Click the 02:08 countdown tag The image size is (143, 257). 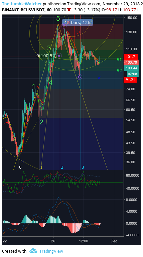(x=133, y=74)
